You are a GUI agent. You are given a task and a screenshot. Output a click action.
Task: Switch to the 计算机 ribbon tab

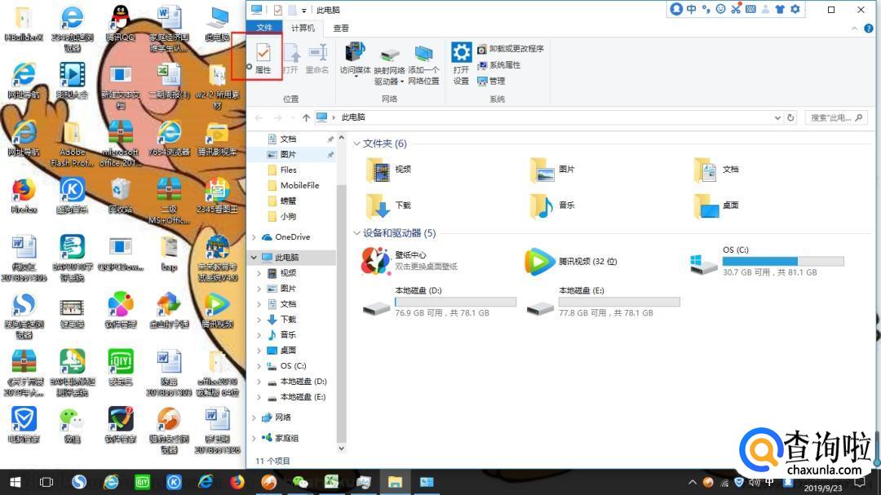[303, 28]
